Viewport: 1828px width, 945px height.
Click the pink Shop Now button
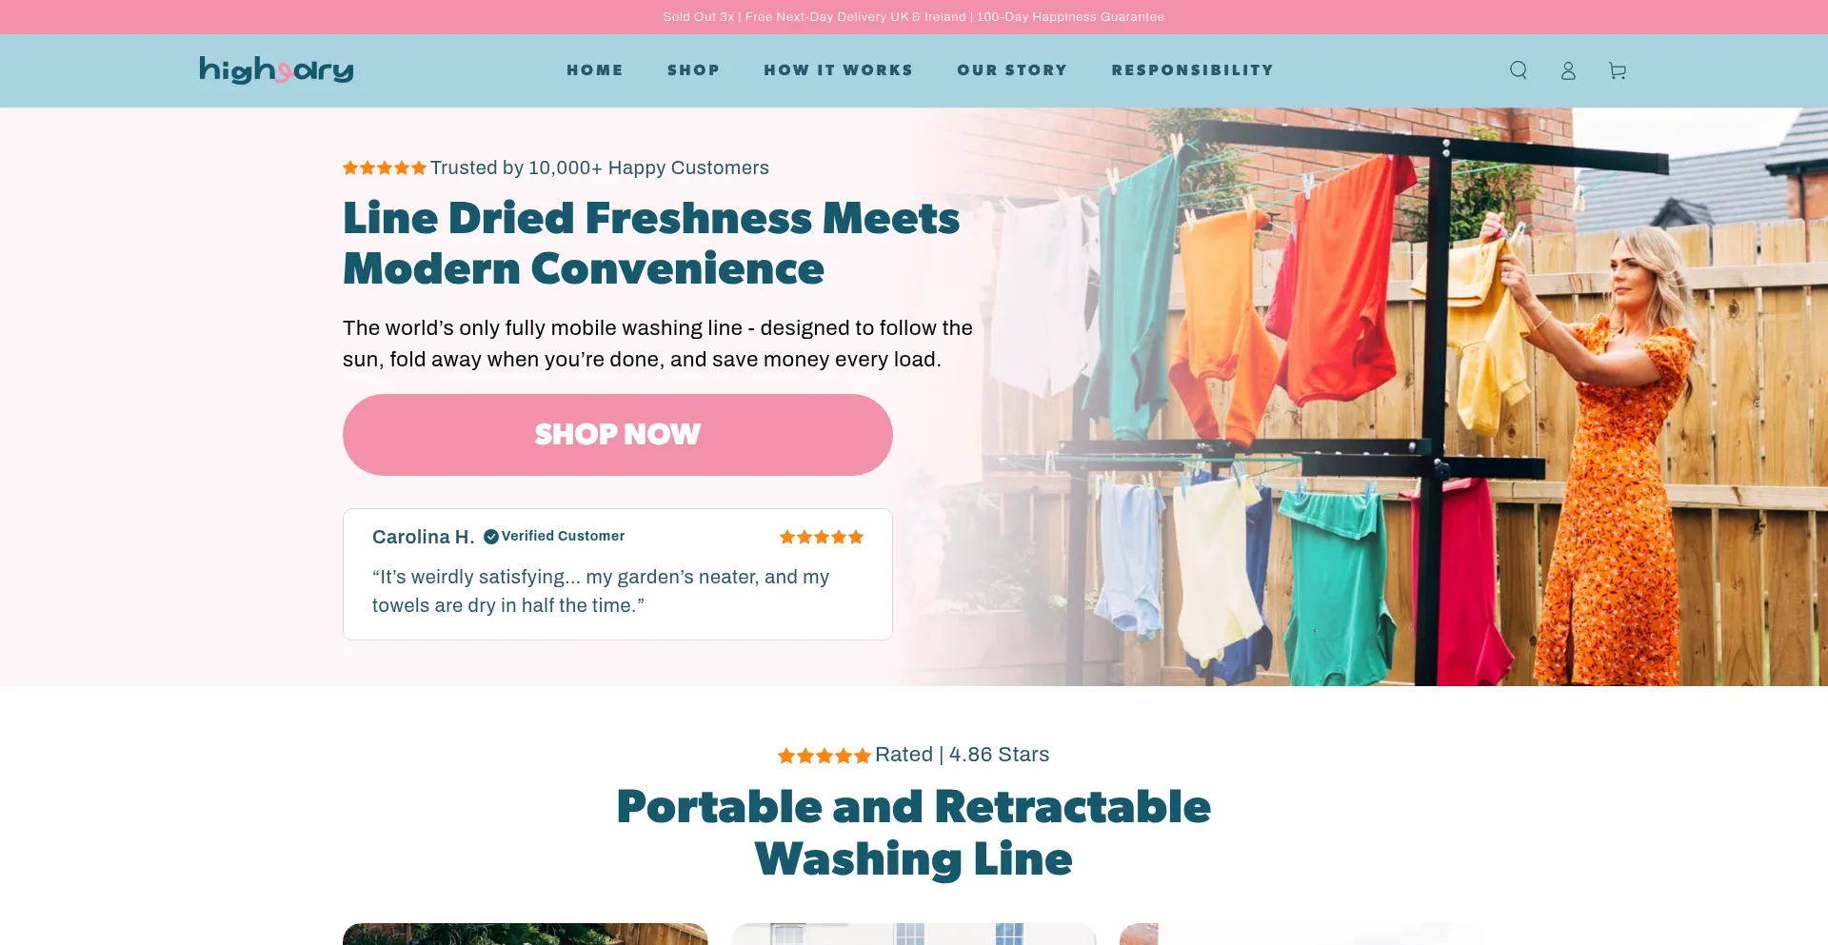[618, 435]
